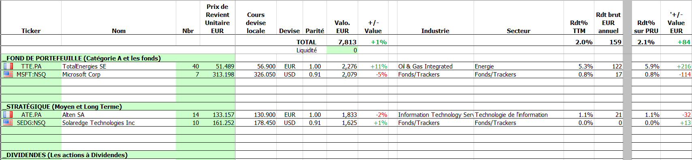This screenshot has height=160, width=692.
Task: Click the Prix de Revient 313.198 cell
Action: pos(218,74)
